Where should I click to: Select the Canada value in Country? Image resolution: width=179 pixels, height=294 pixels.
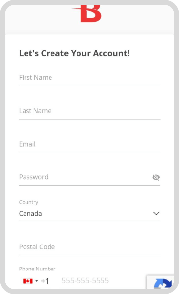pos(30,213)
